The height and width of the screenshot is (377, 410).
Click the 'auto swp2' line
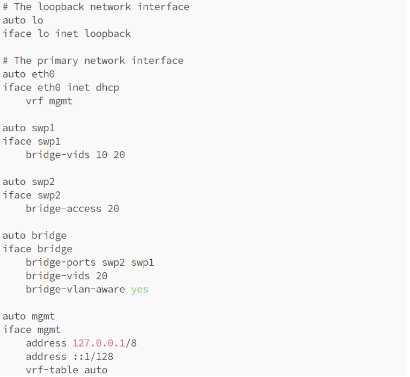[29, 182]
